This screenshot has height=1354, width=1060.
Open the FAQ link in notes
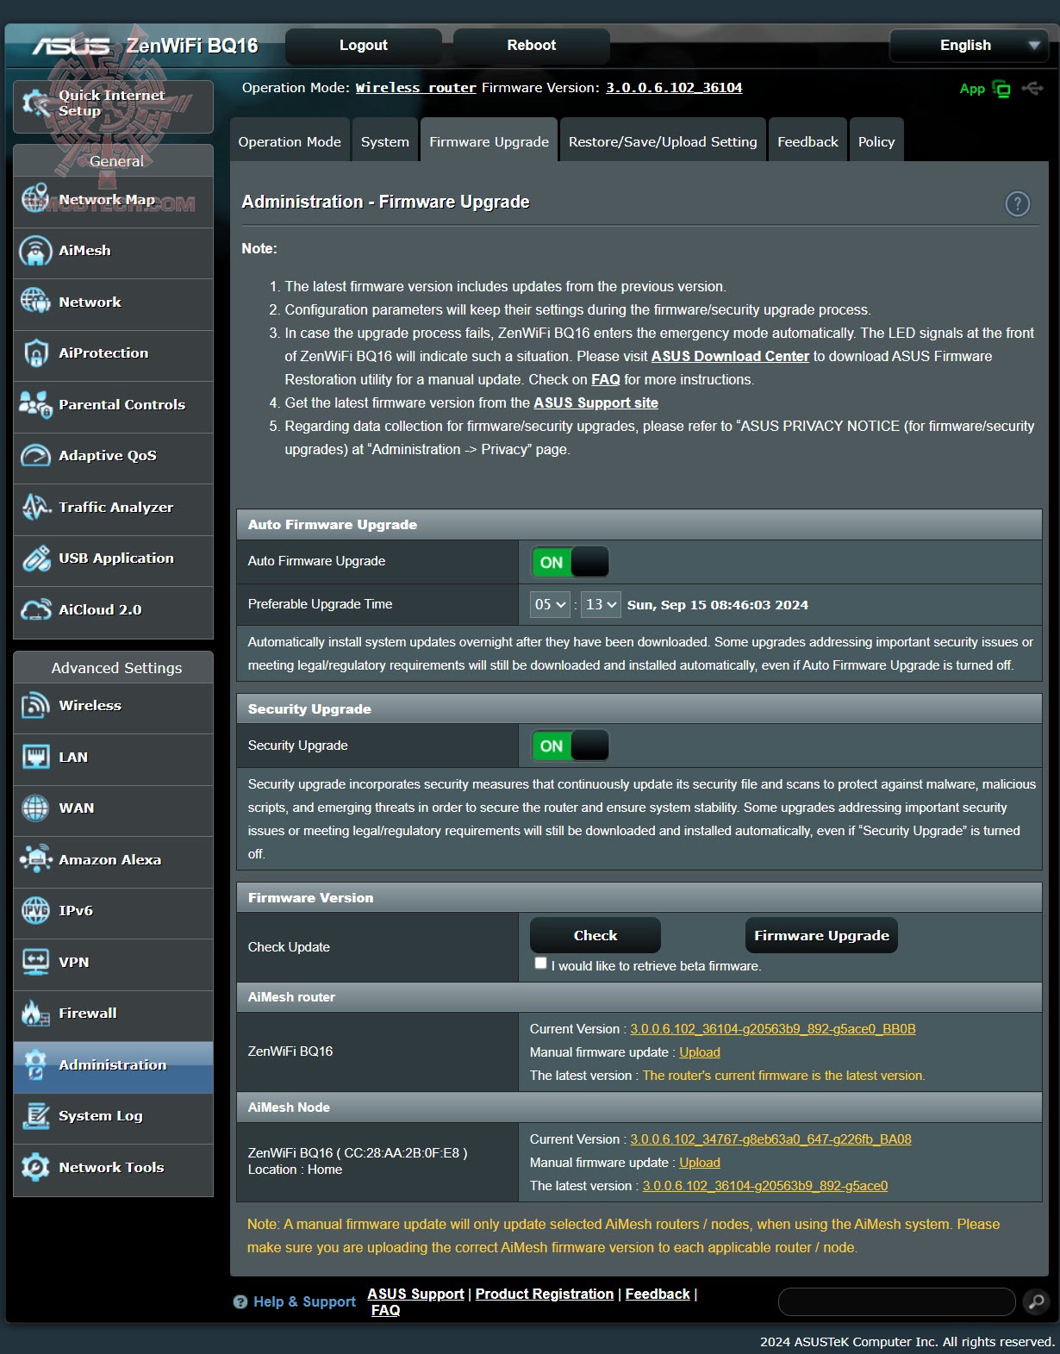point(606,379)
